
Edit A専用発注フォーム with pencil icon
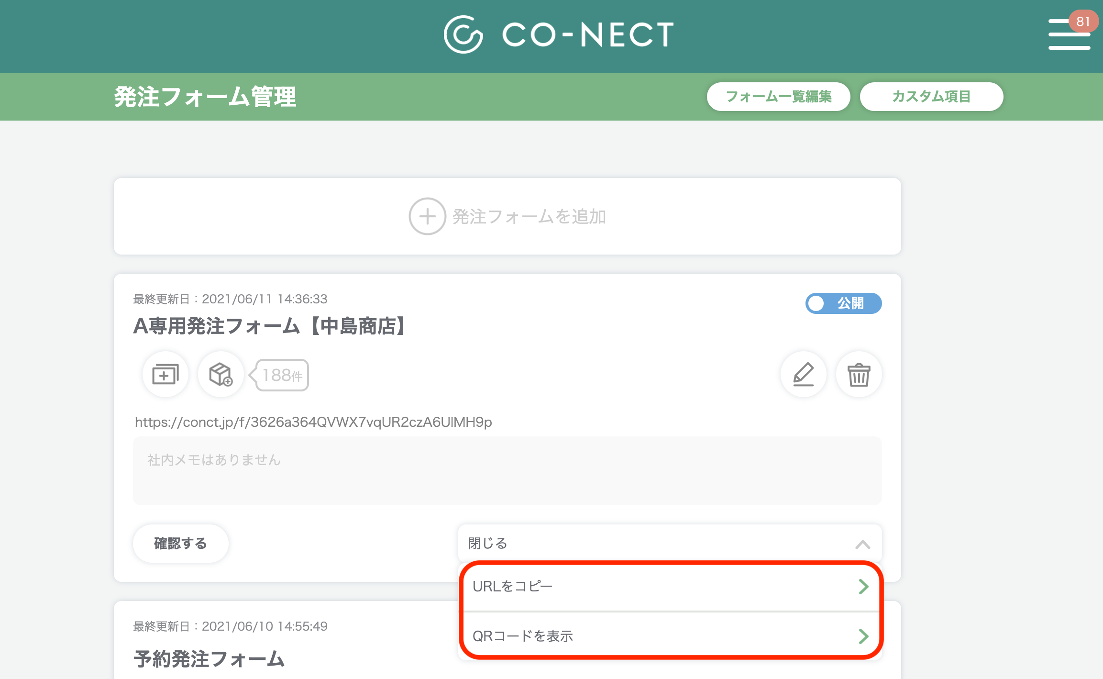(x=804, y=374)
